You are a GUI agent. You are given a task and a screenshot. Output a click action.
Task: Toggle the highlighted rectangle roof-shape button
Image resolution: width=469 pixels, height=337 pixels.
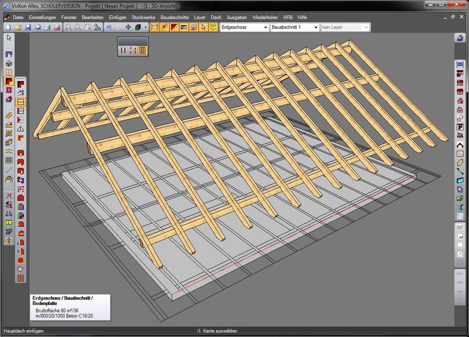point(21,102)
